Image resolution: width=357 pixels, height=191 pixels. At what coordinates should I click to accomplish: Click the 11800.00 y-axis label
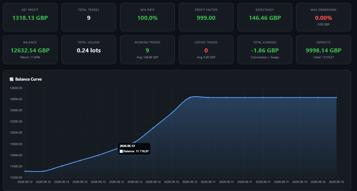click(x=16, y=144)
